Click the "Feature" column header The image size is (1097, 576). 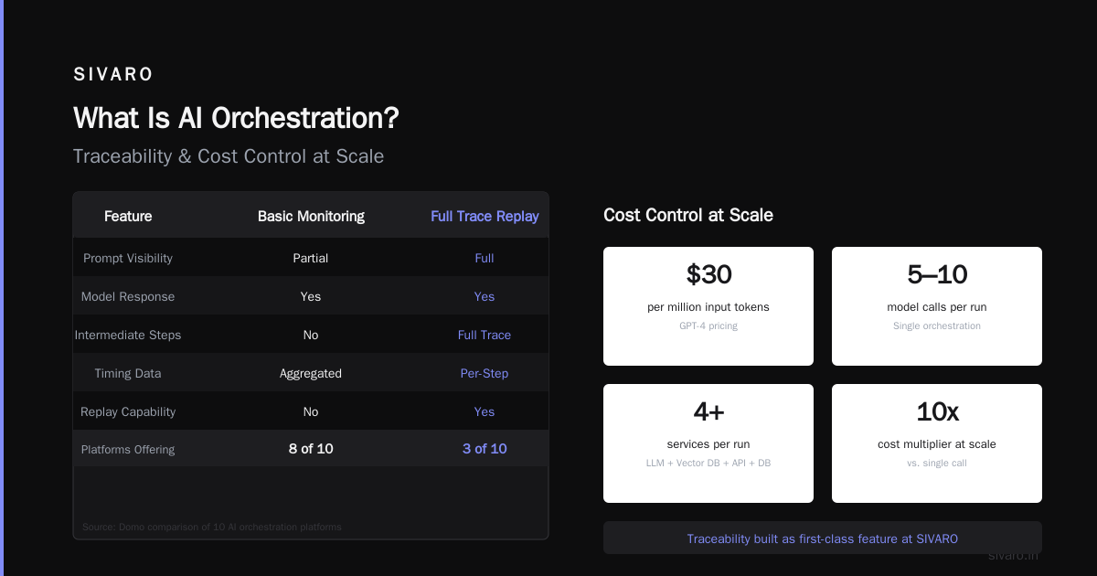128,217
